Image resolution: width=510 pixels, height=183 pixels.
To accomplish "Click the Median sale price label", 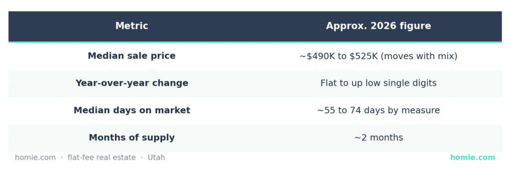I will (131, 56).
